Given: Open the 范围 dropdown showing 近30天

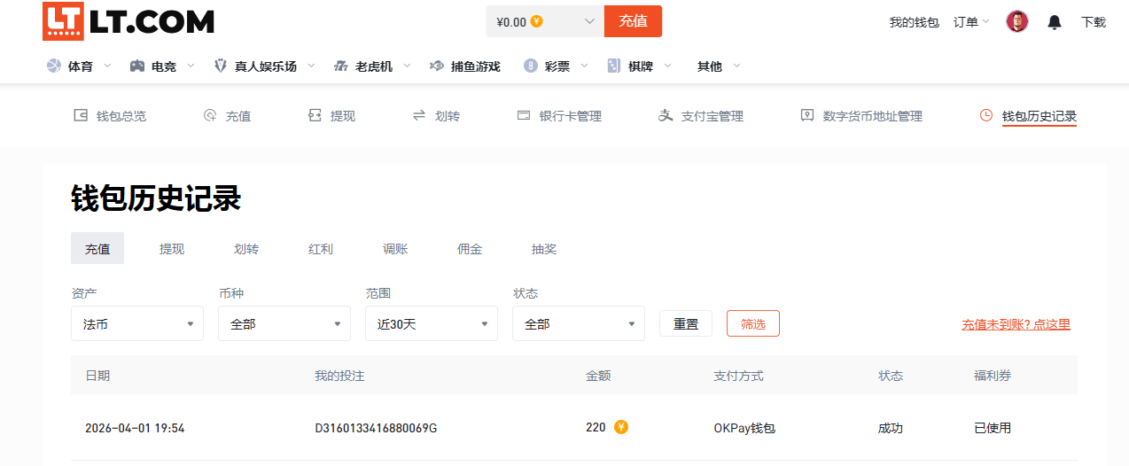Looking at the screenshot, I should (x=432, y=323).
